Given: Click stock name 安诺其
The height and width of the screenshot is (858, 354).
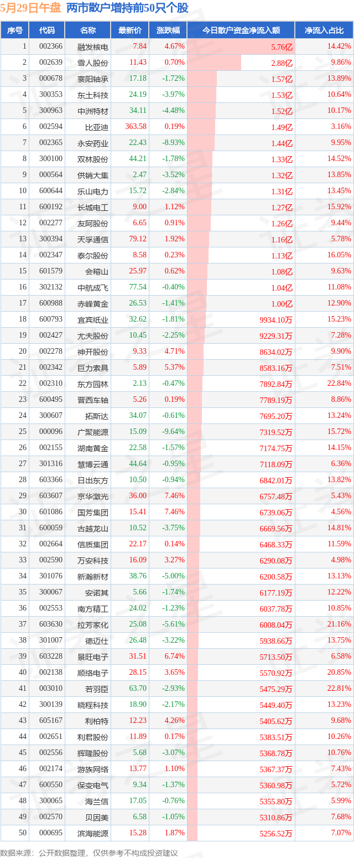Looking at the screenshot, I should pyautogui.click(x=97, y=593).
